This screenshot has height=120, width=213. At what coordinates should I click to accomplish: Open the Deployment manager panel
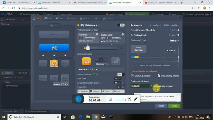[x=36, y=111]
